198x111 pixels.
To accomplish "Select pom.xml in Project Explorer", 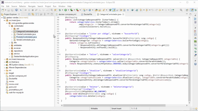I will (x=12, y=87).
